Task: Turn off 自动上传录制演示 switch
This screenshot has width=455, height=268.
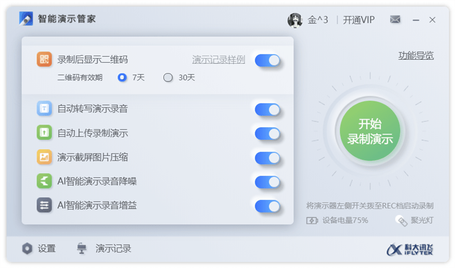Action: pos(267,134)
